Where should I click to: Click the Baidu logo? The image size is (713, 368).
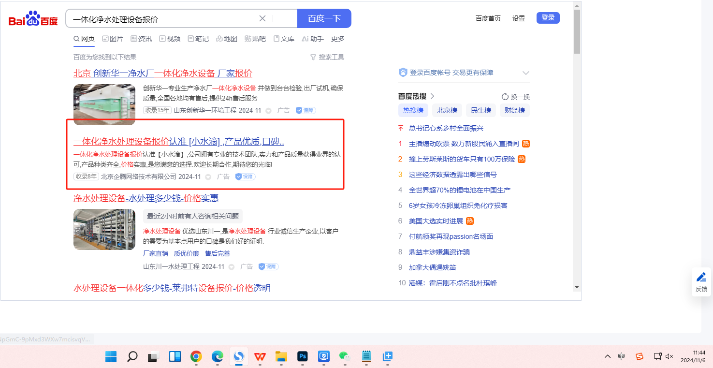pos(33,19)
